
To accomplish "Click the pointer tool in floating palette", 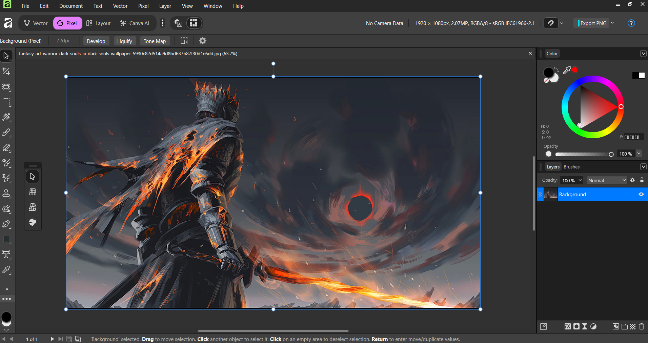I will click(33, 177).
